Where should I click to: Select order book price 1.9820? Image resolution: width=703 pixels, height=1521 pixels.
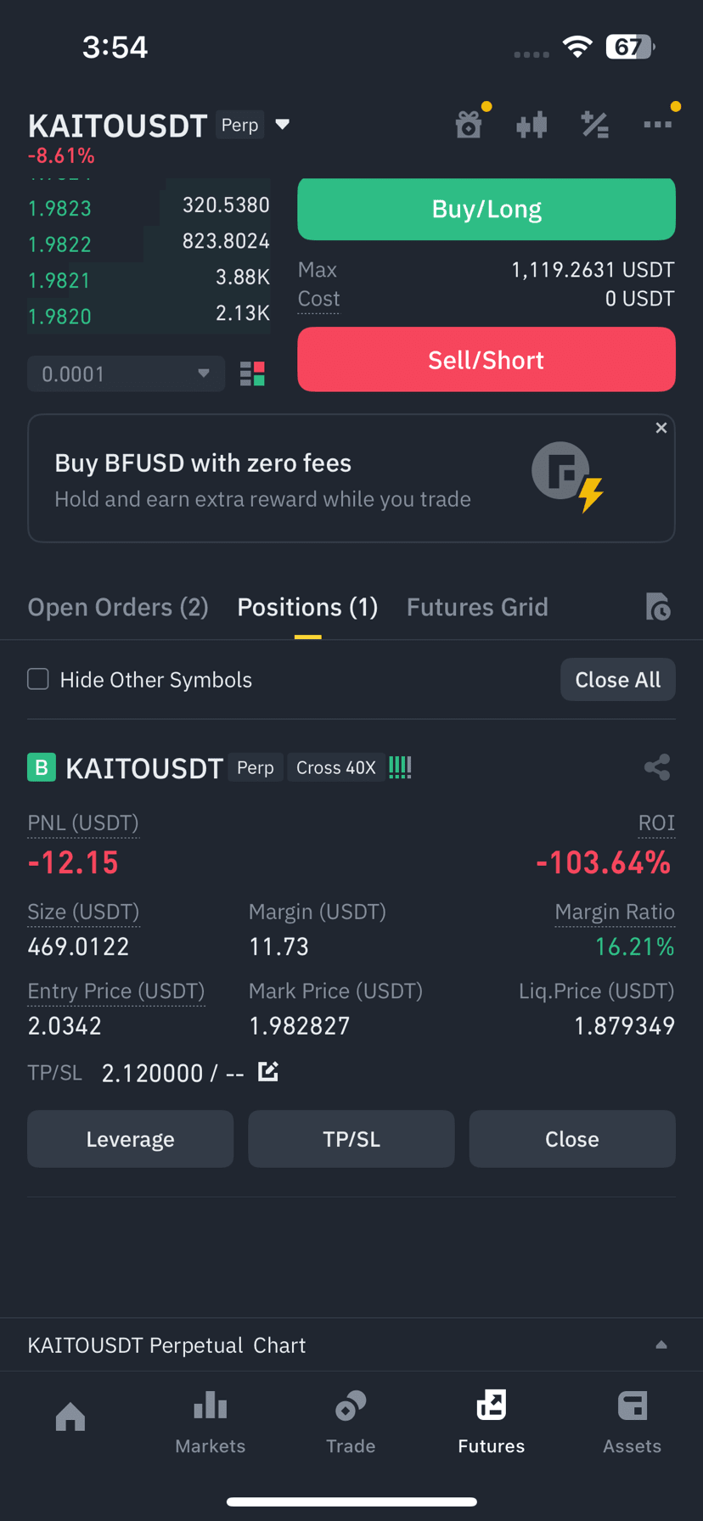coord(59,317)
